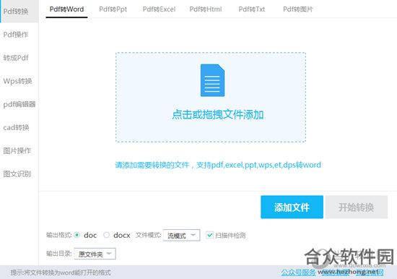Open the 文件模式 流模式 dropdown
The width and height of the screenshot is (397, 279).
pos(181,236)
